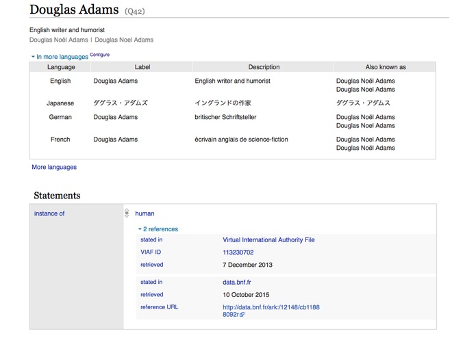The height and width of the screenshot is (338, 476).
Task: Click the retrieved property beside 10 October 2015
Action: point(152,294)
